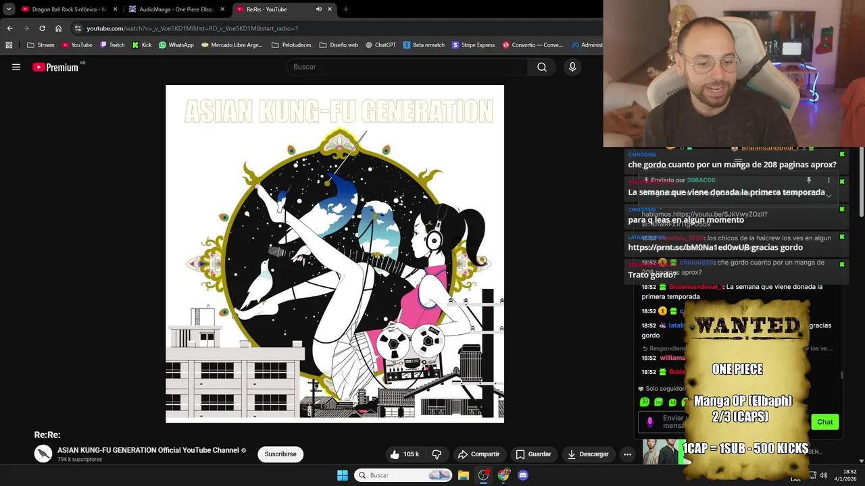
Task: Switch to AudioManga One Piece Elbaph tab
Action: tap(176, 9)
